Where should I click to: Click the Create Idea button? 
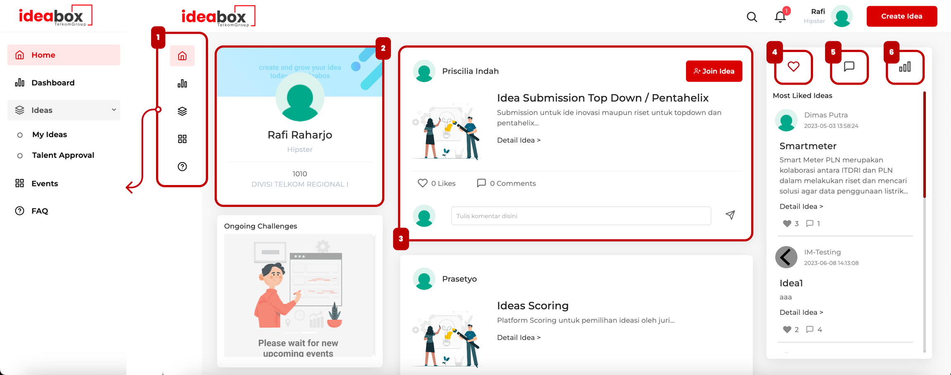click(901, 17)
